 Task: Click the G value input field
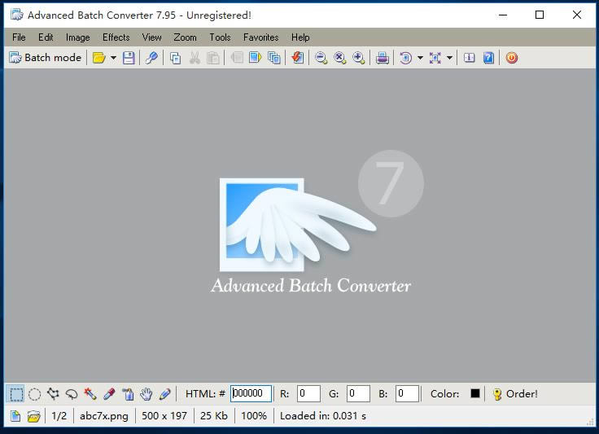(358, 393)
